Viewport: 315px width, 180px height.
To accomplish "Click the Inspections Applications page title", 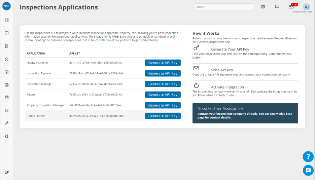I will (x=59, y=7).
